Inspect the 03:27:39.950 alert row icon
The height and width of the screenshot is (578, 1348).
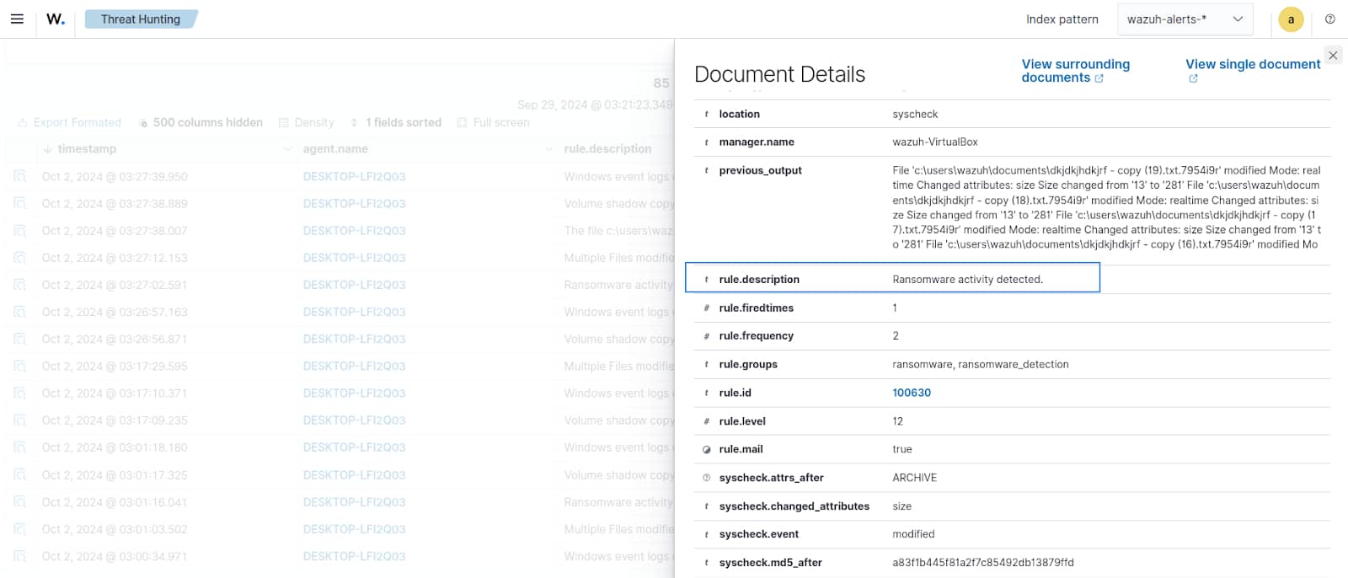20,177
